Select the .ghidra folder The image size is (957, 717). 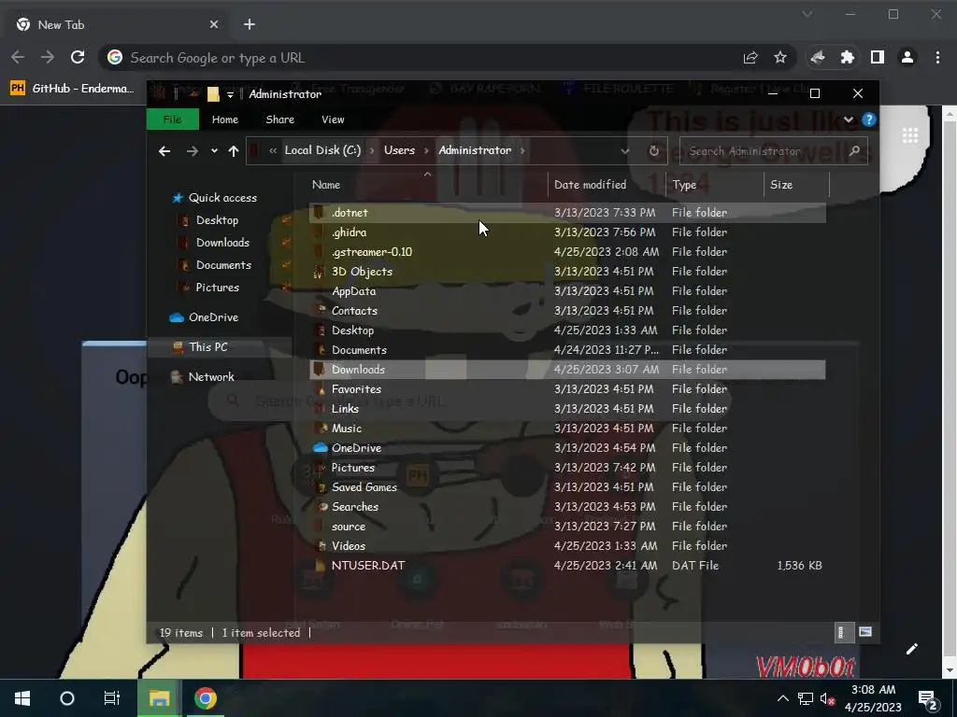(x=567, y=232)
